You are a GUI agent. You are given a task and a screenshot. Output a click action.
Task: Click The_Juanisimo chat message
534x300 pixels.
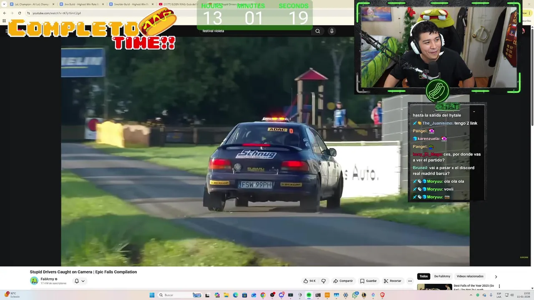pos(445,123)
